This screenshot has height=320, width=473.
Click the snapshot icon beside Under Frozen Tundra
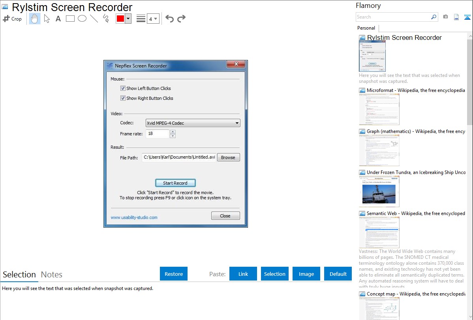point(362,172)
